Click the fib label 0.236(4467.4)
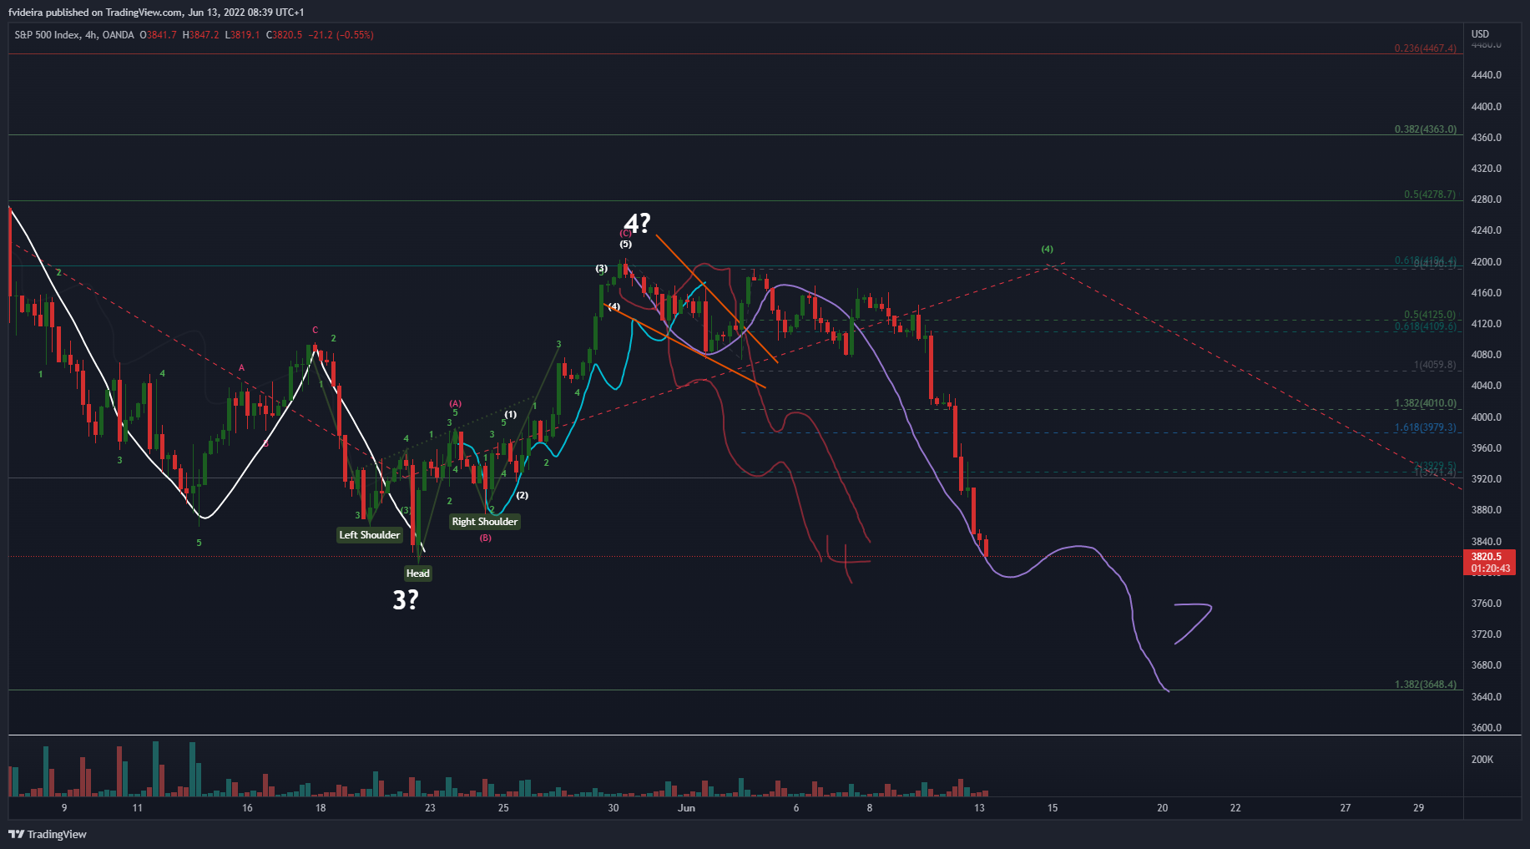 pyautogui.click(x=1425, y=48)
